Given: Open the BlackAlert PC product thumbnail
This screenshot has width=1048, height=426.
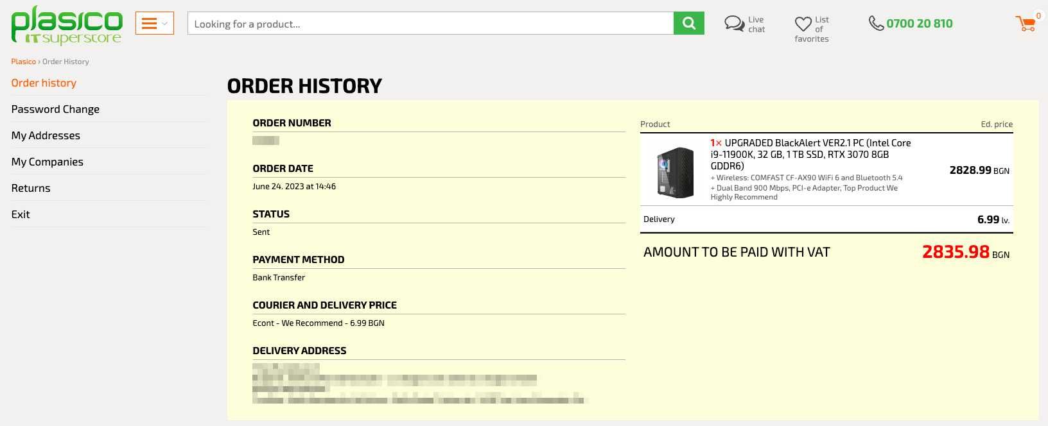Looking at the screenshot, I should click(675, 172).
